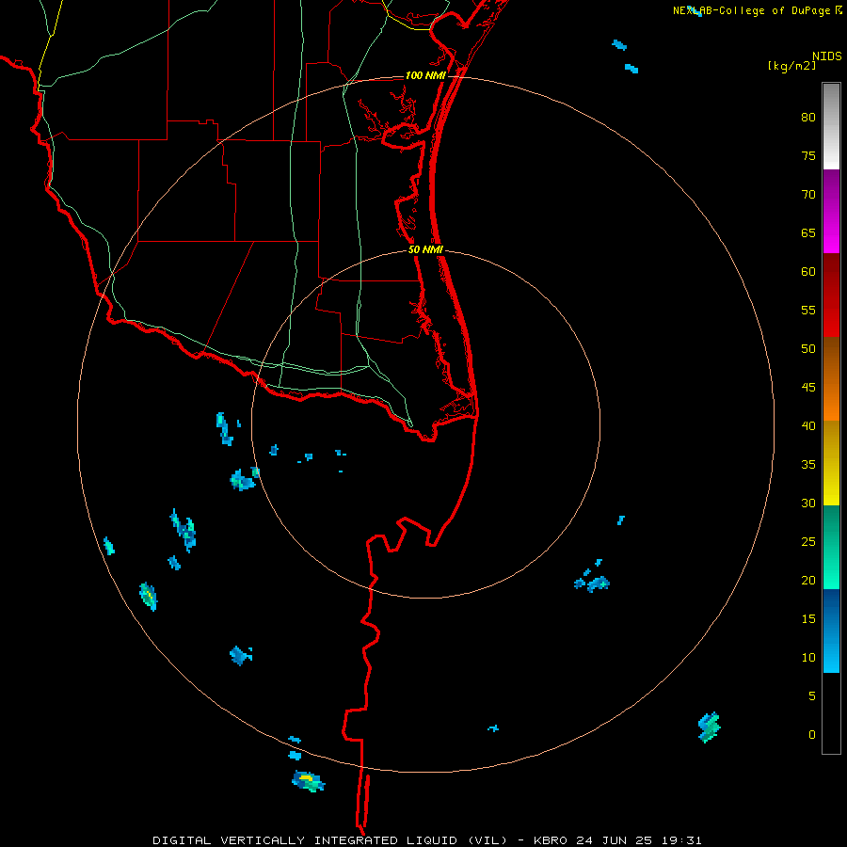This screenshot has height=847, width=847.
Task: Click the yellow segment of the color bar
Action: pos(831,463)
